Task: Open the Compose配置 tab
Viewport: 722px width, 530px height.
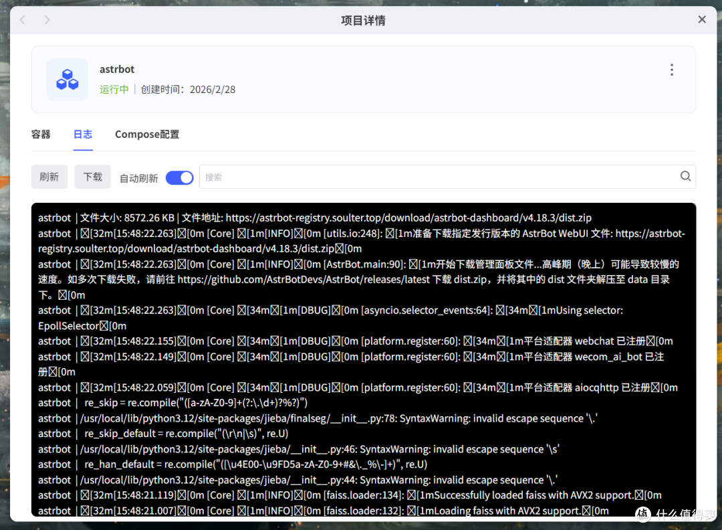Action: point(147,134)
